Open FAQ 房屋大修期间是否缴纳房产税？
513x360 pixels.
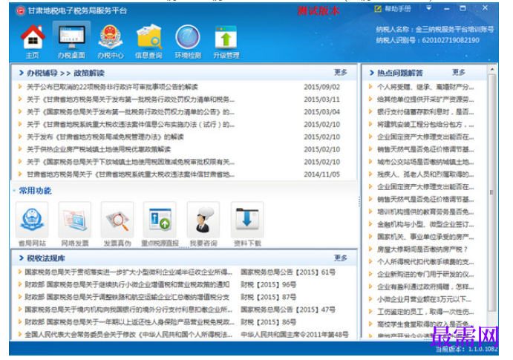pyautogui.click(x=422, y=249)
